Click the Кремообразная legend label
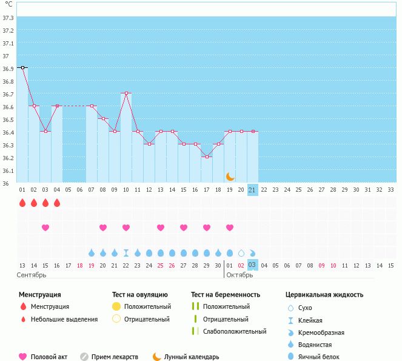Image resolution: width=402 pixels, height=361 pixels. pos(321,332)
